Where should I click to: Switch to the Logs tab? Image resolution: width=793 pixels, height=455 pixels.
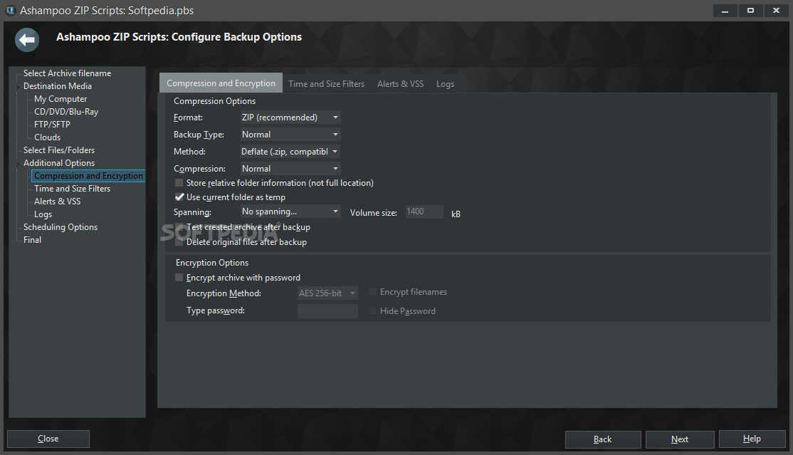(445, 84)
